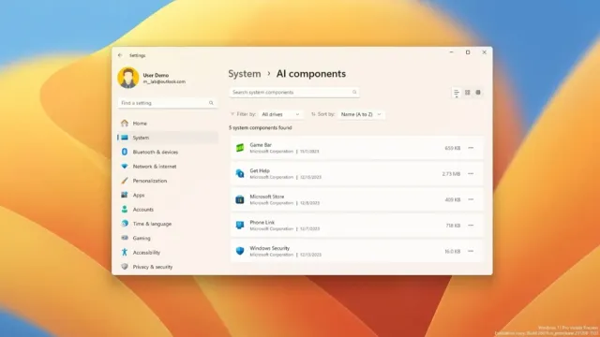Click the 409 KB size value

click(x=453, y=199)
